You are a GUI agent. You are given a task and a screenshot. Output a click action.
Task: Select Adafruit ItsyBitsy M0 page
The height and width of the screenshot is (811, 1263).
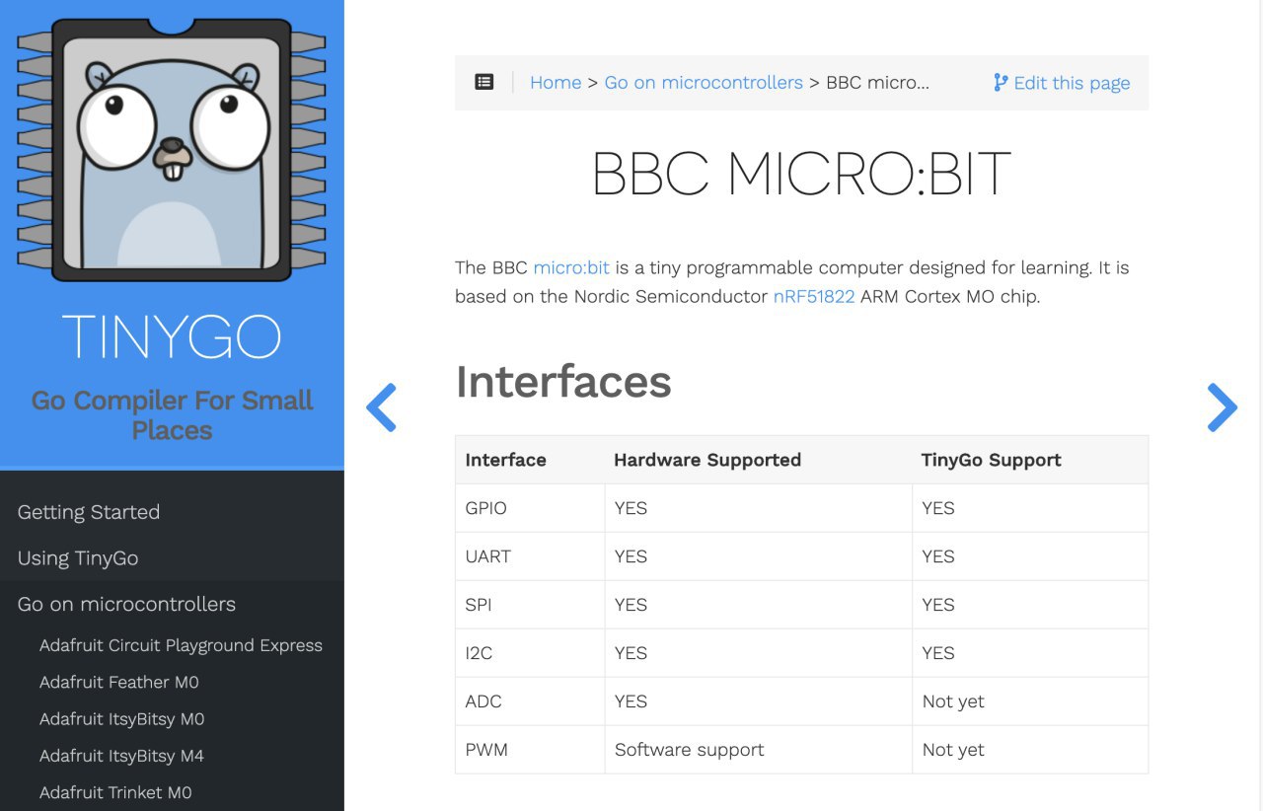pyautogui.click(x=122, y=719)
